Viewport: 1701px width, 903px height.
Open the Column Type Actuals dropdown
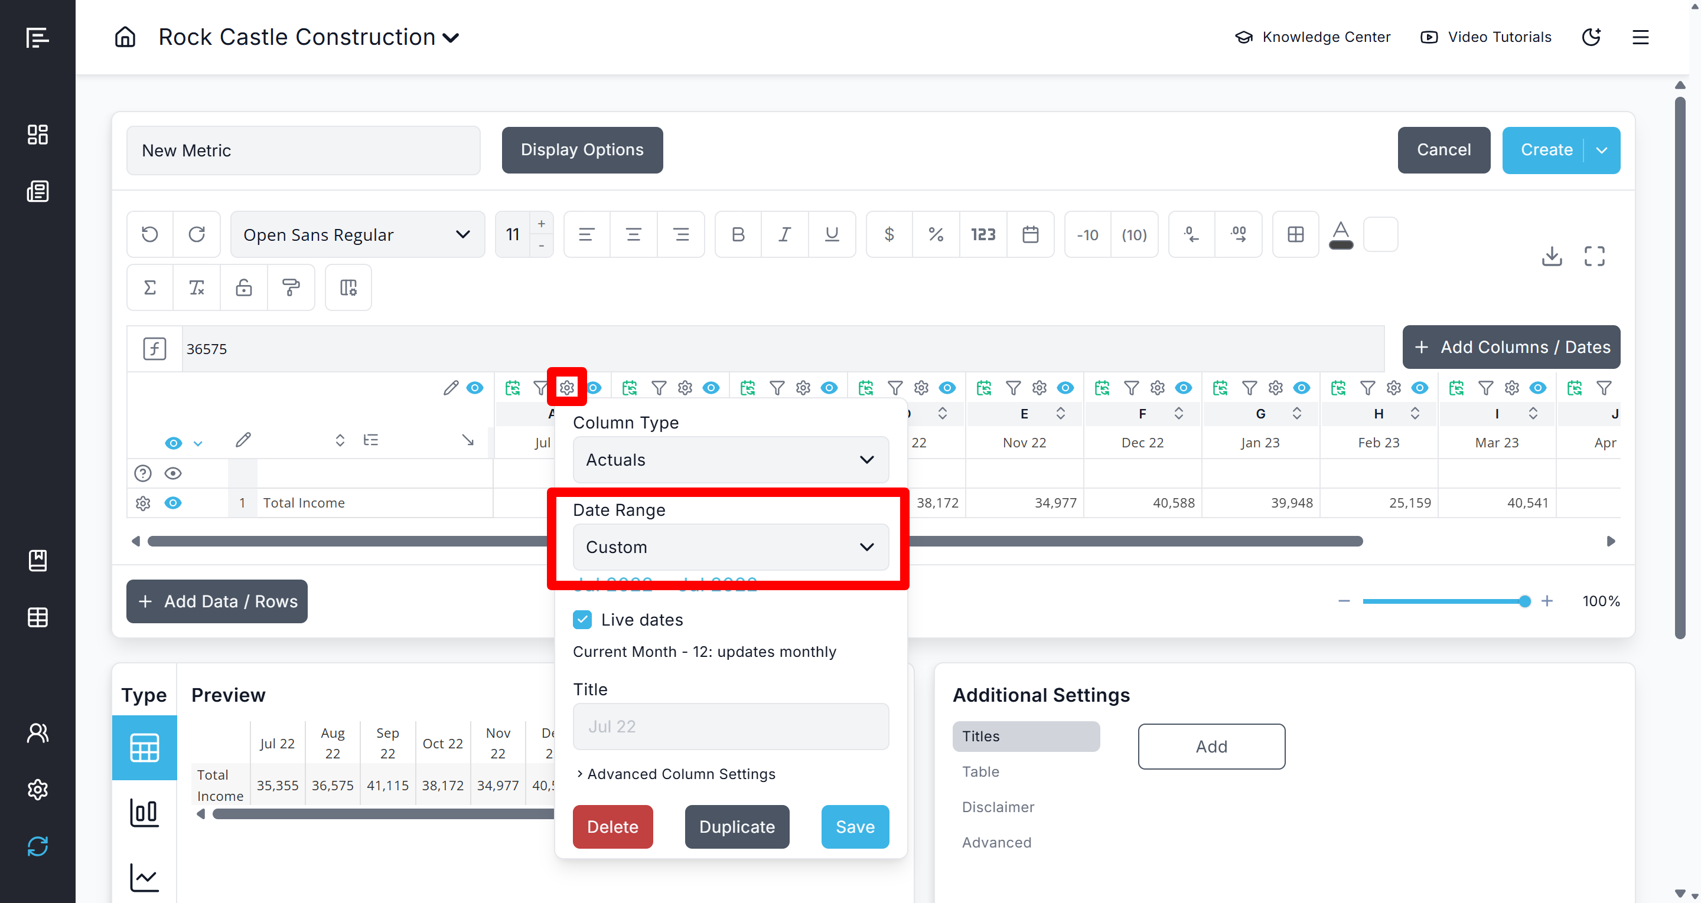731,459
